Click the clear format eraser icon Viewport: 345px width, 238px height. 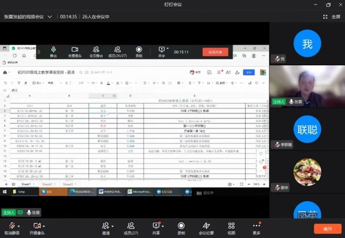pos(26,83)
